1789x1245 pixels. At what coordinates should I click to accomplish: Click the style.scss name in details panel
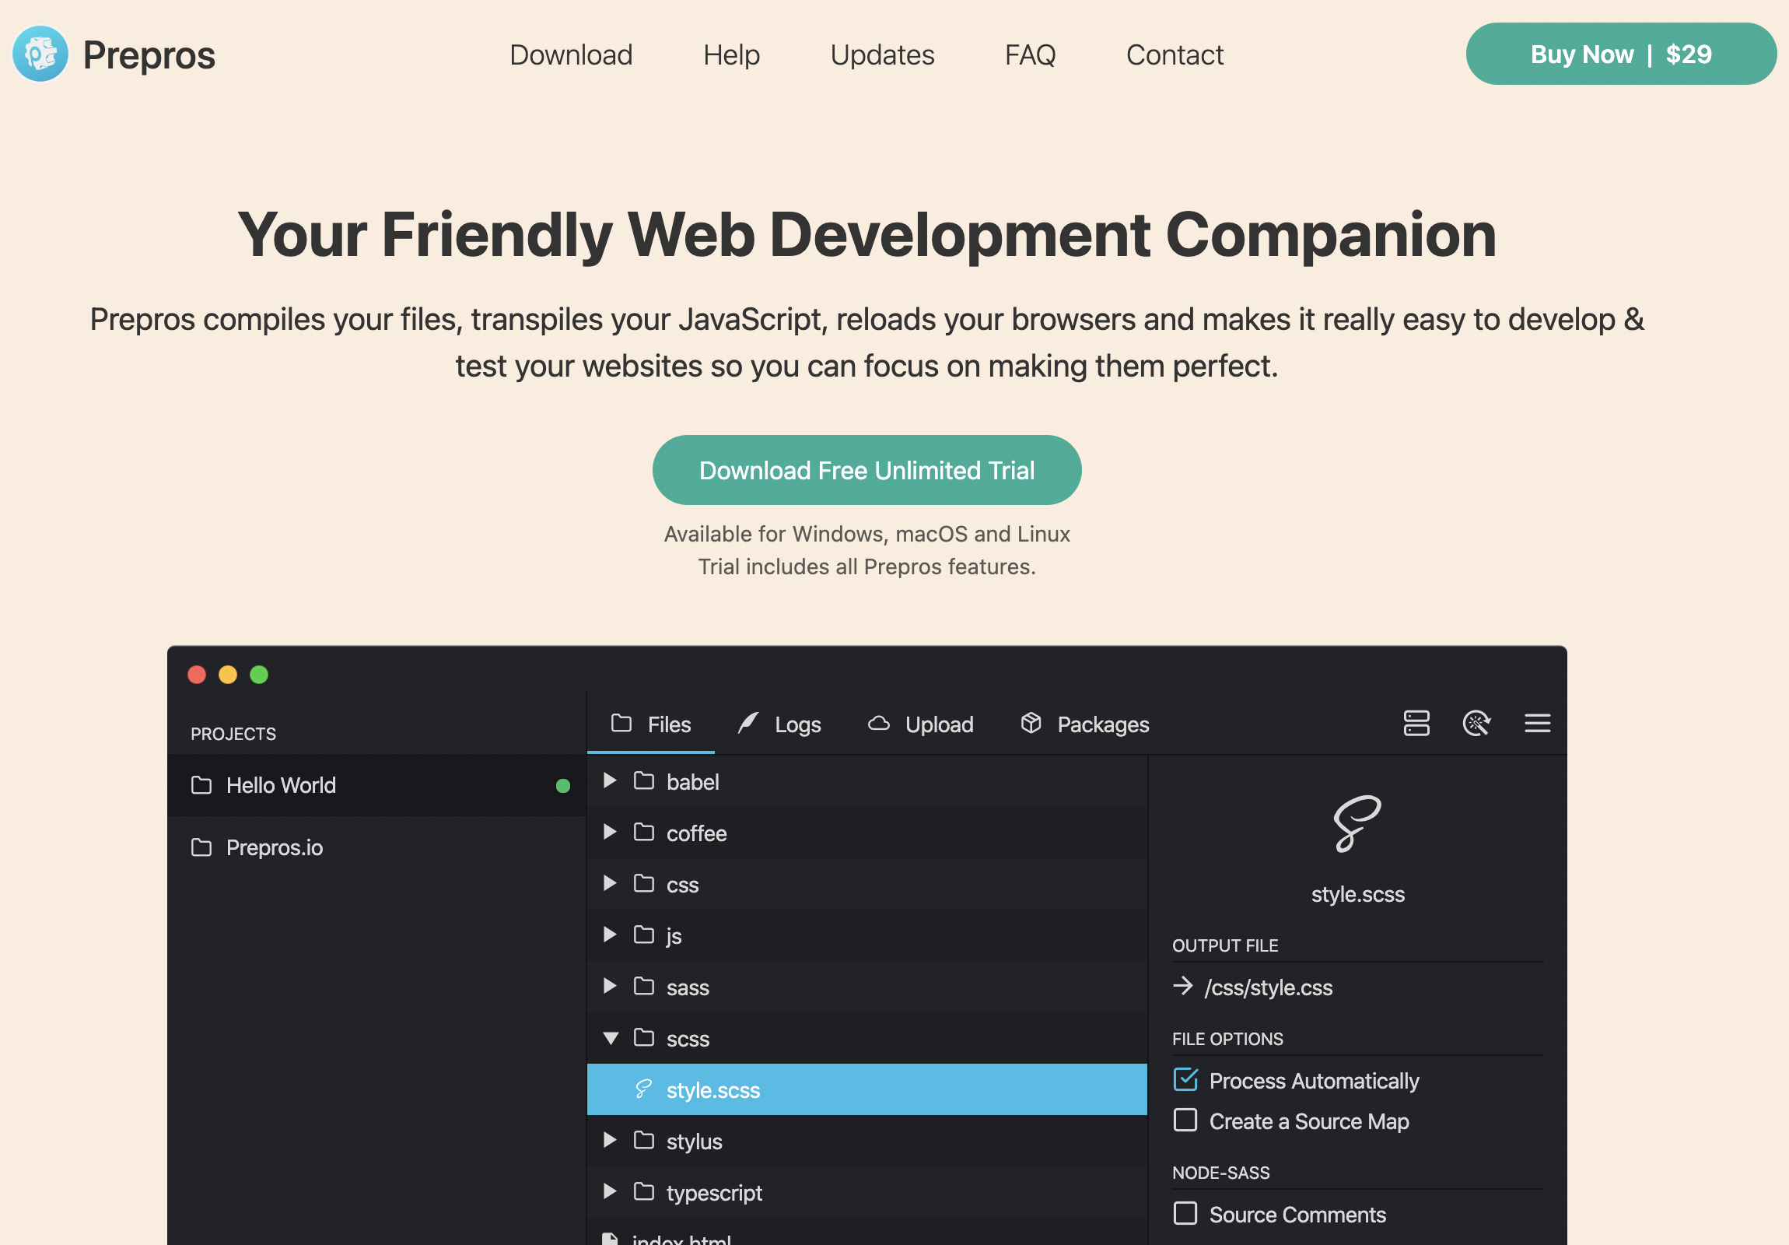click(x=1357, y=893)
